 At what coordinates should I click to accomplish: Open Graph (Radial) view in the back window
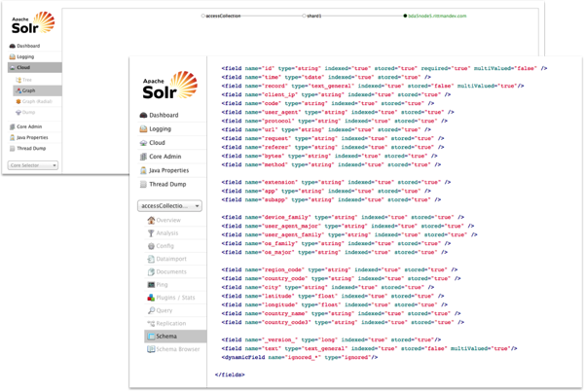point(37,101)
